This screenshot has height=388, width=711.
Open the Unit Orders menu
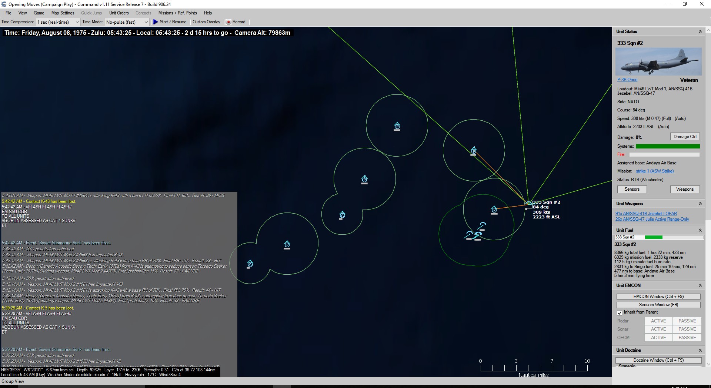pos(119,13)
